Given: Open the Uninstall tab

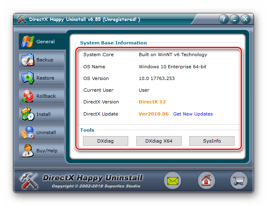Looking at the screenshot, I should 41,132.
